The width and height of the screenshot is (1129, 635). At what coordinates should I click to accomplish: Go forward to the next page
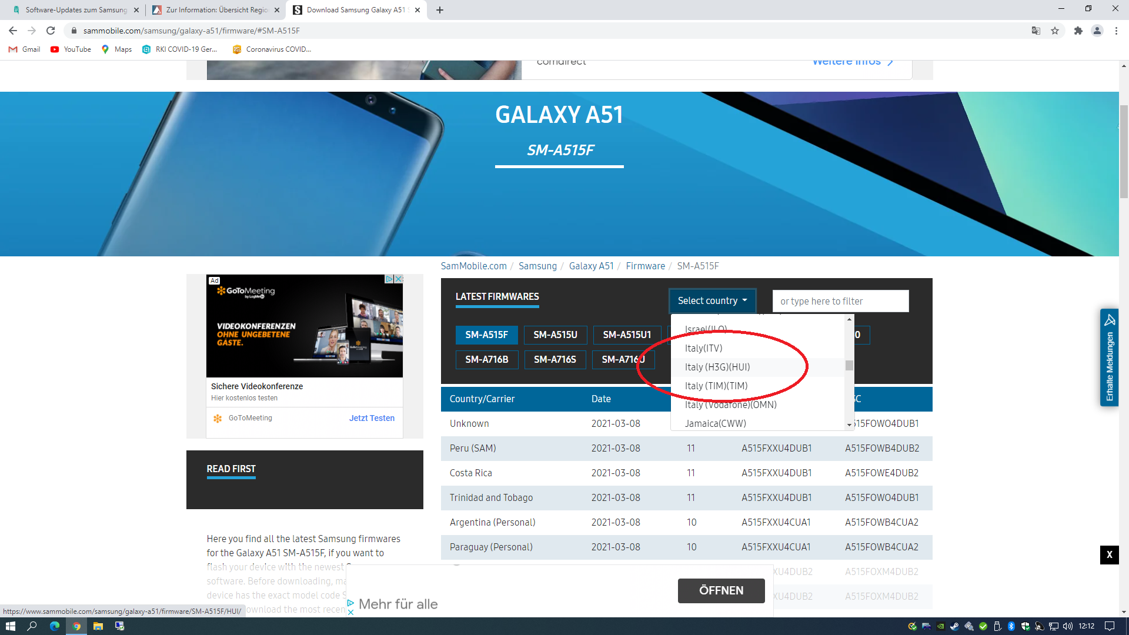[32, 31]
